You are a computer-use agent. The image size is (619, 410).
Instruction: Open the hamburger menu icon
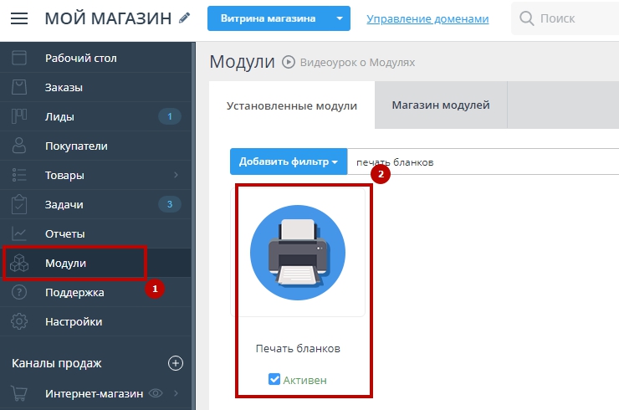click(19, 18)
